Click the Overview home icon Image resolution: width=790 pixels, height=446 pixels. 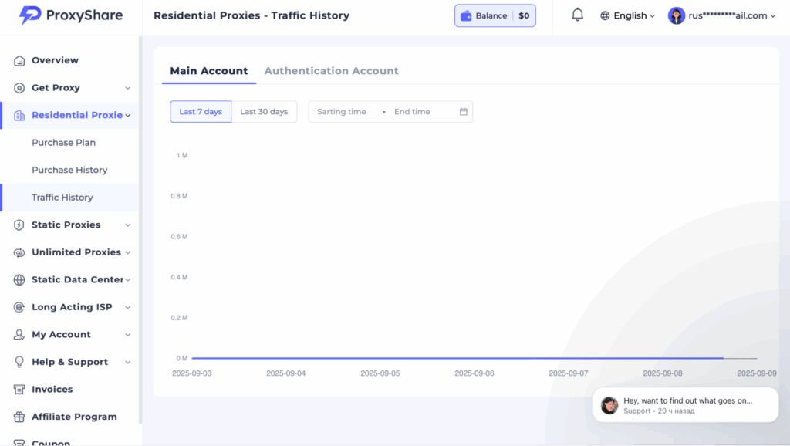click(19, 60)
